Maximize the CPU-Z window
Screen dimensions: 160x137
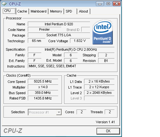click(x=108, y=4)
